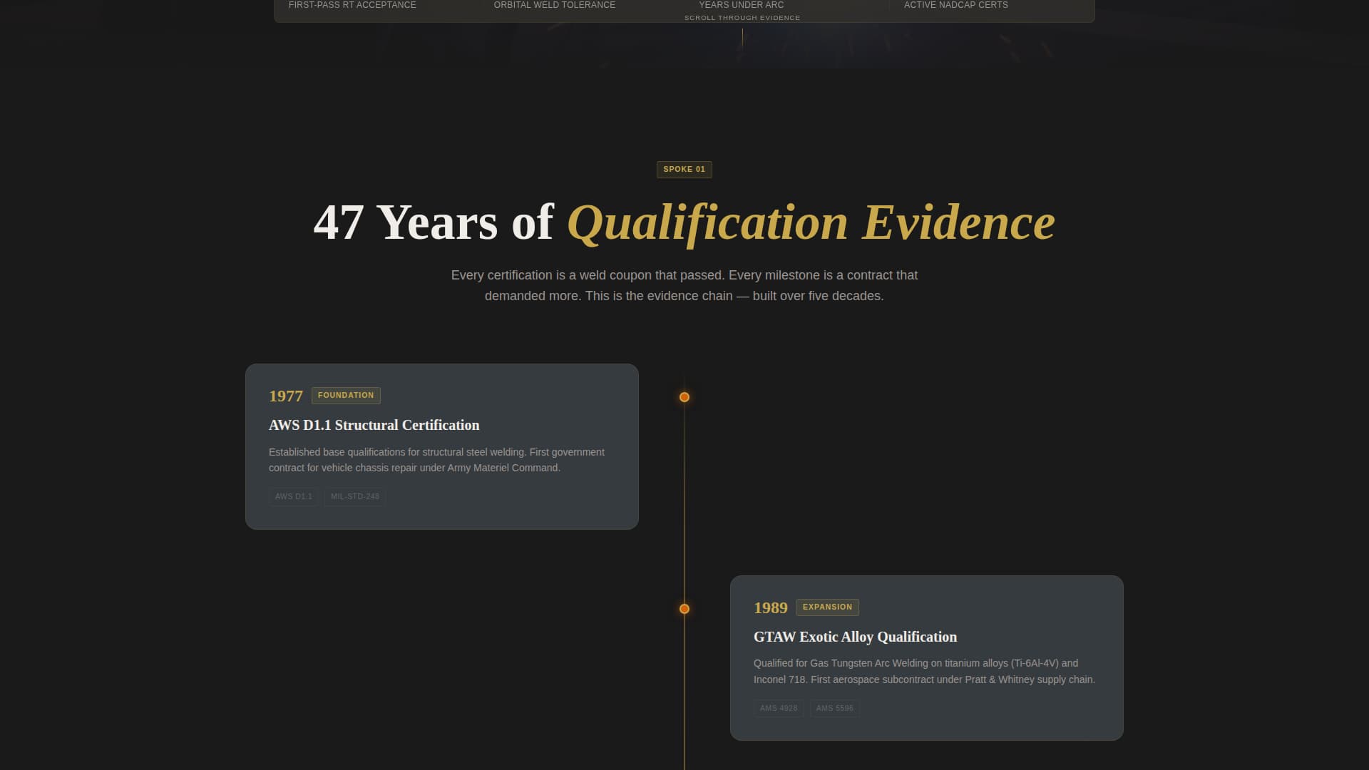Select the EXPANSION badge
Screen dimensions: 1369x770
click(x=827, y=607)
